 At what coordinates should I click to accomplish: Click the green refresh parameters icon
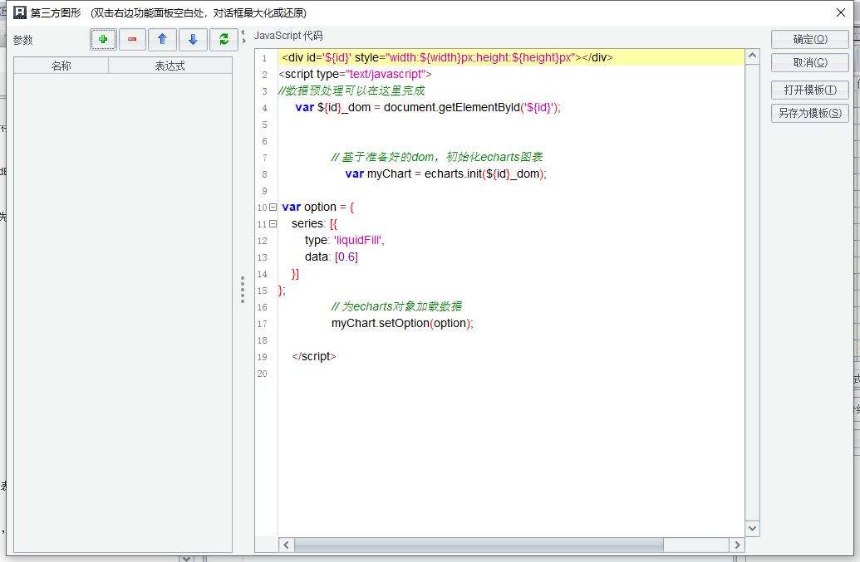coord(223,39)
